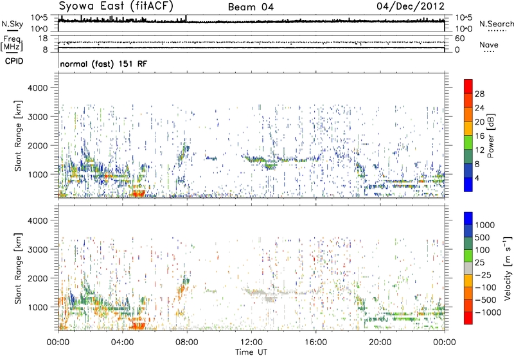Click the thick frequency line in Freq. panel

click(x=251, y=48)
